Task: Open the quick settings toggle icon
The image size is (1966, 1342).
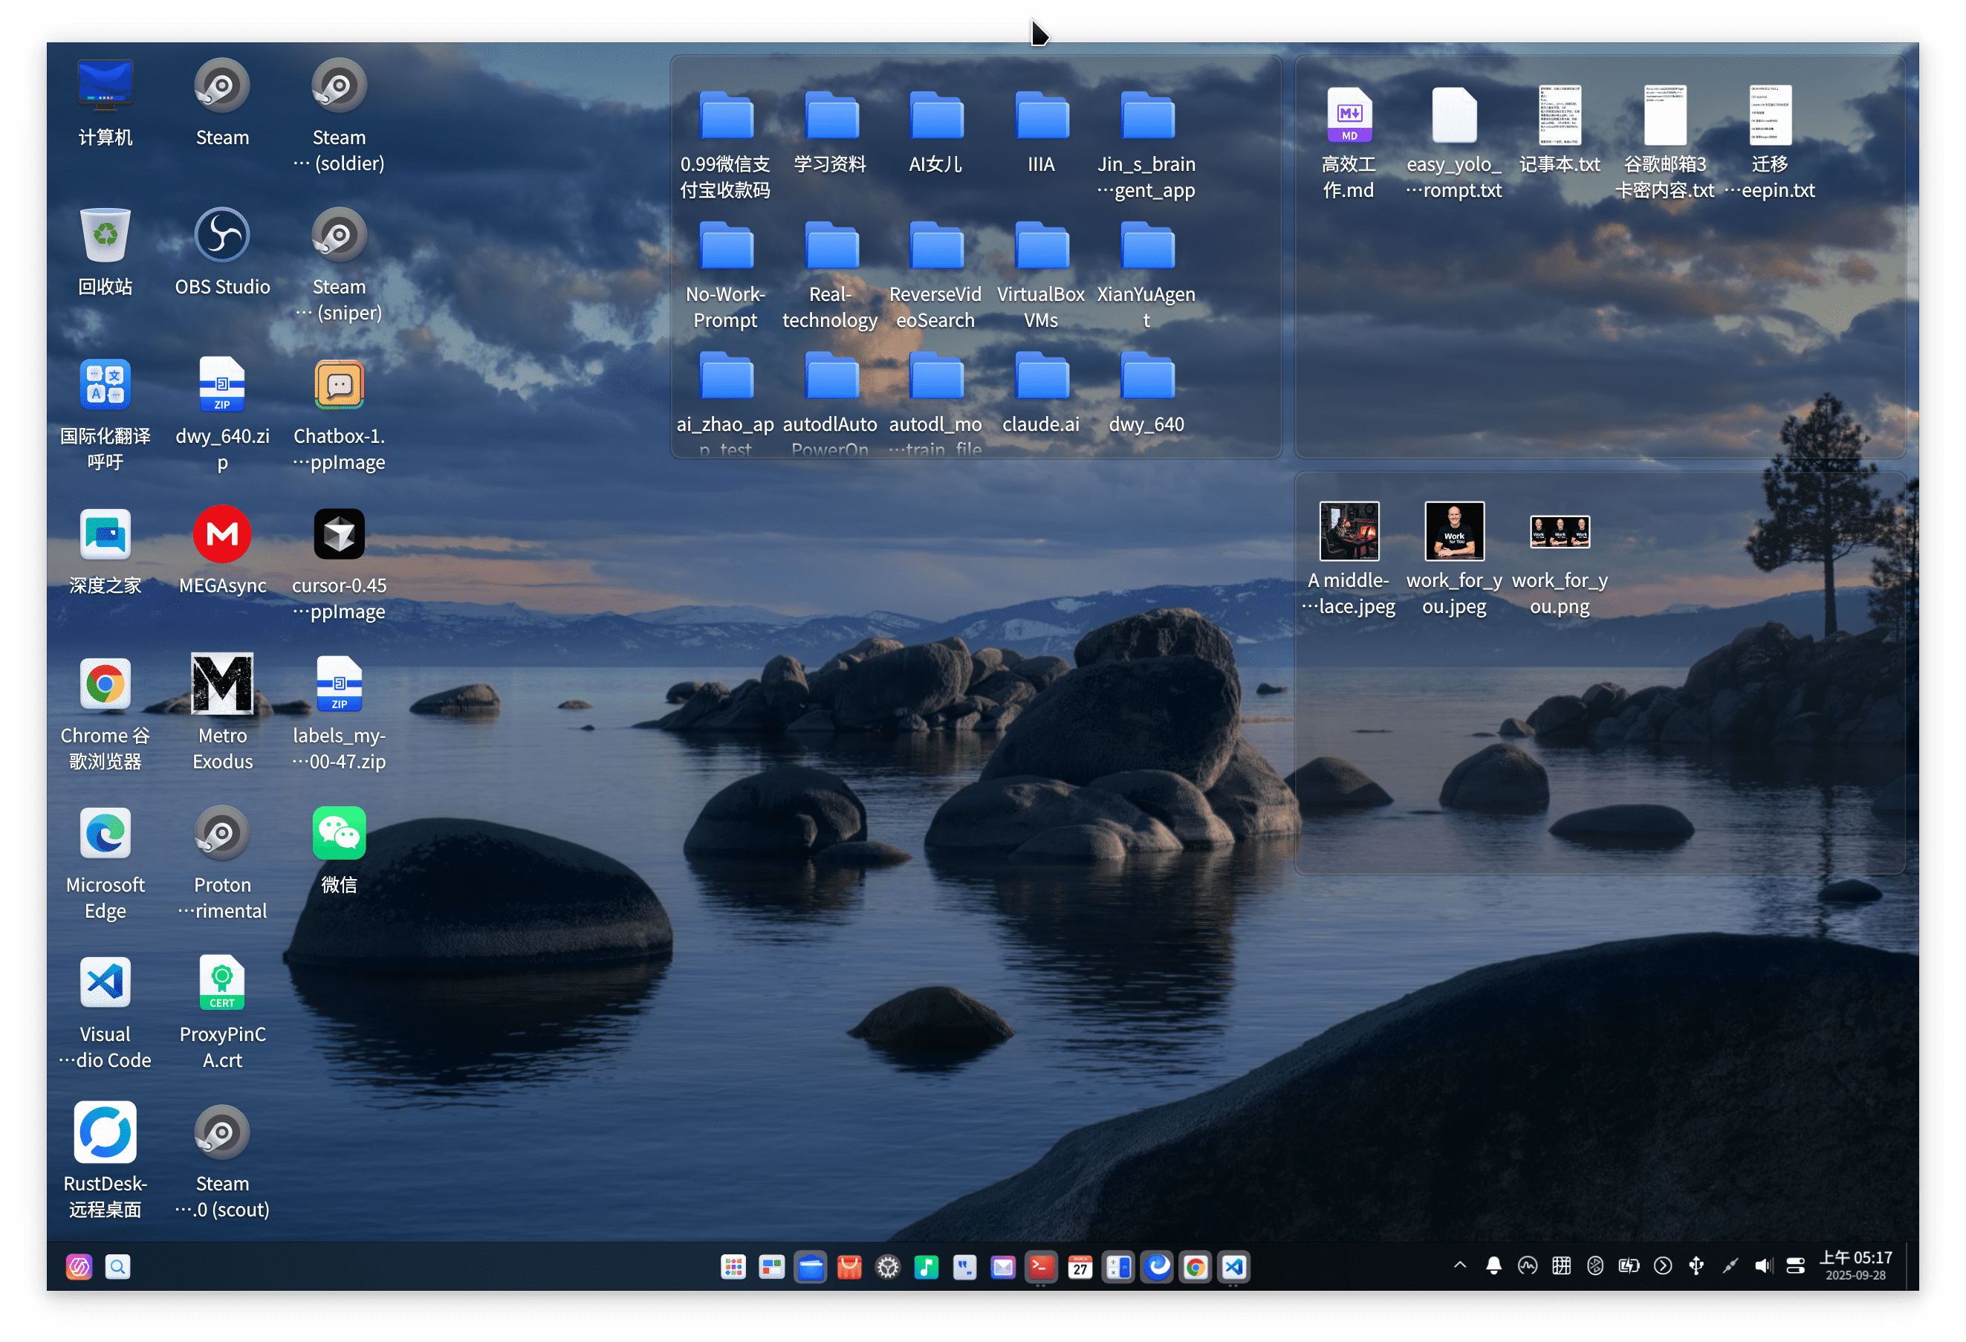Action: click(1795, 1266)
